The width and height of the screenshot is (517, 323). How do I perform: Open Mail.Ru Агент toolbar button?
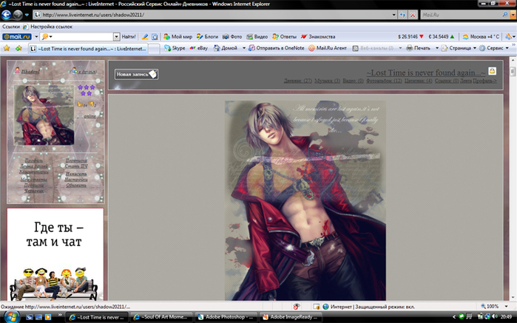(x=328, y=48)
